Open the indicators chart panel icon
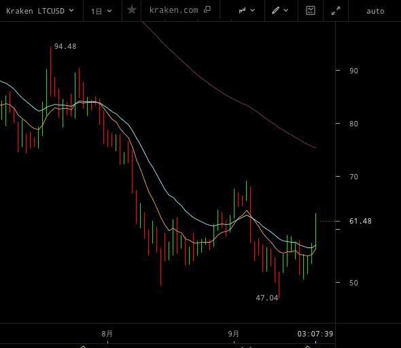The width and height of the screenshot is (401, 348). (x=311, y=10)
